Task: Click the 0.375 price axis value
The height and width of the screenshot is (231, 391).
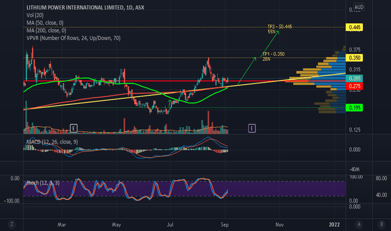Action: [x=355, y=50]
